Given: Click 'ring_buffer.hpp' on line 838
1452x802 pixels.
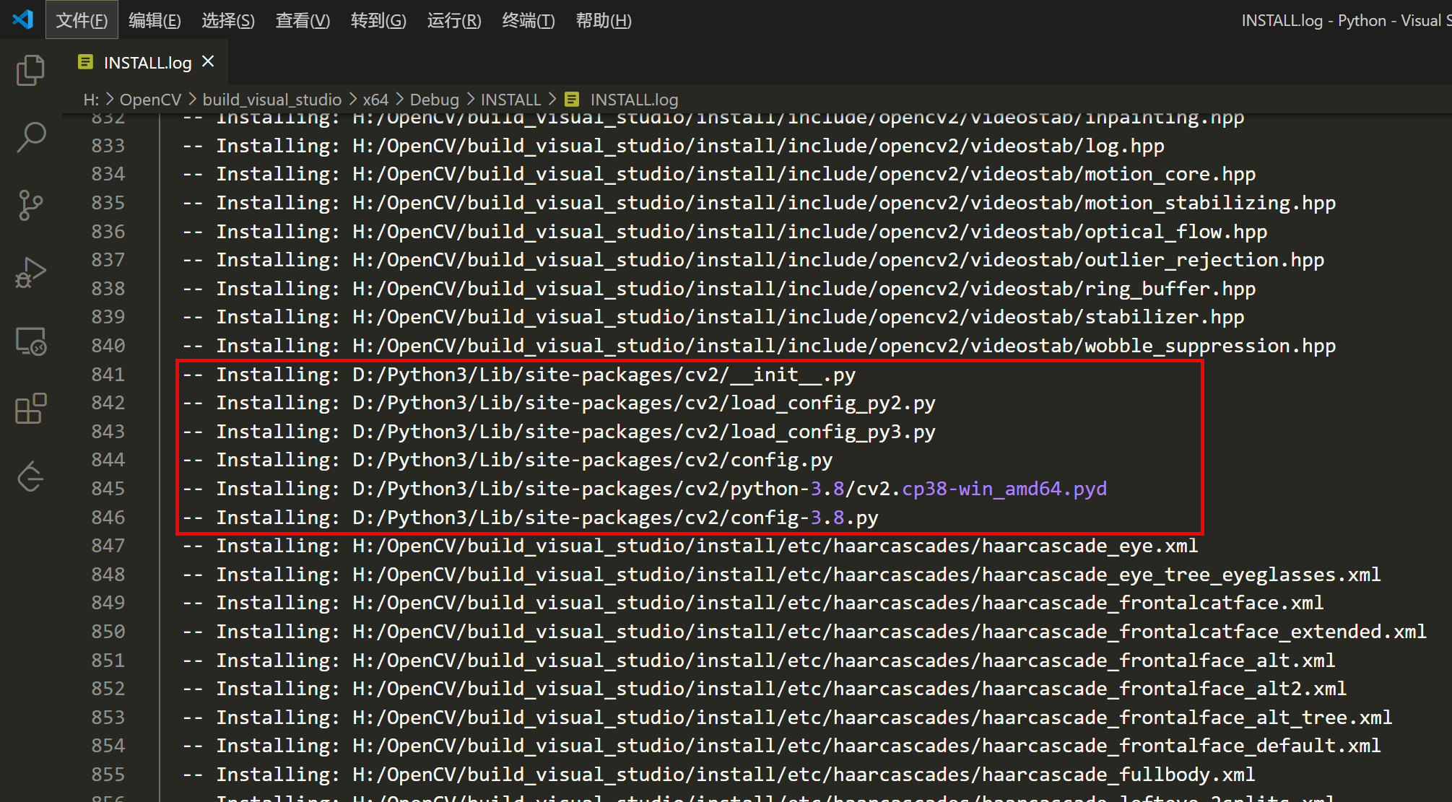Looking at the screenshot, I should 1170,289.
